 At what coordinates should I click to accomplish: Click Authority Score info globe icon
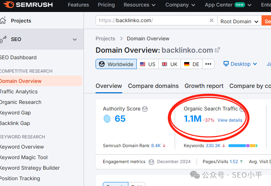tap(145, 109)
